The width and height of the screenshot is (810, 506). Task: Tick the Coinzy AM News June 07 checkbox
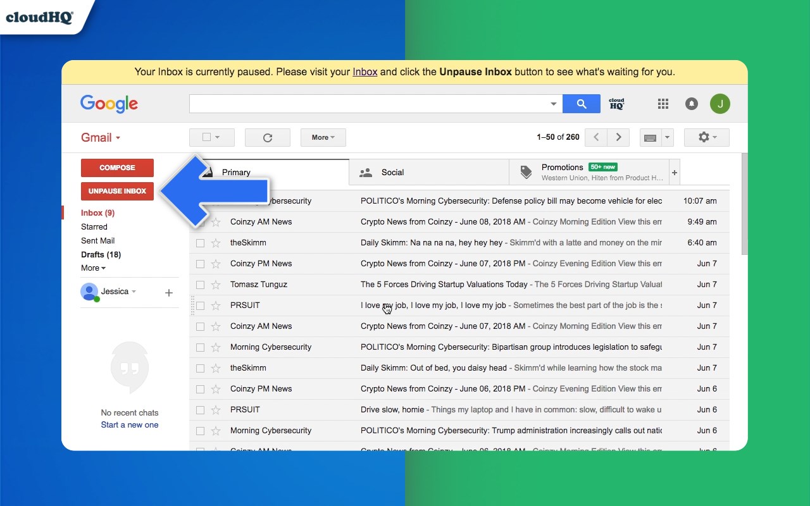point(200,326)
